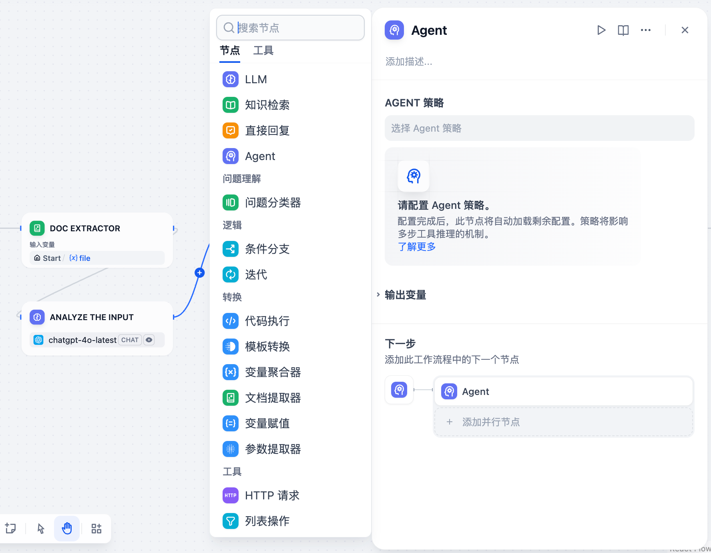Click the 了解更多 link
The height and width of the screenshot is (553, 711).
416,247
